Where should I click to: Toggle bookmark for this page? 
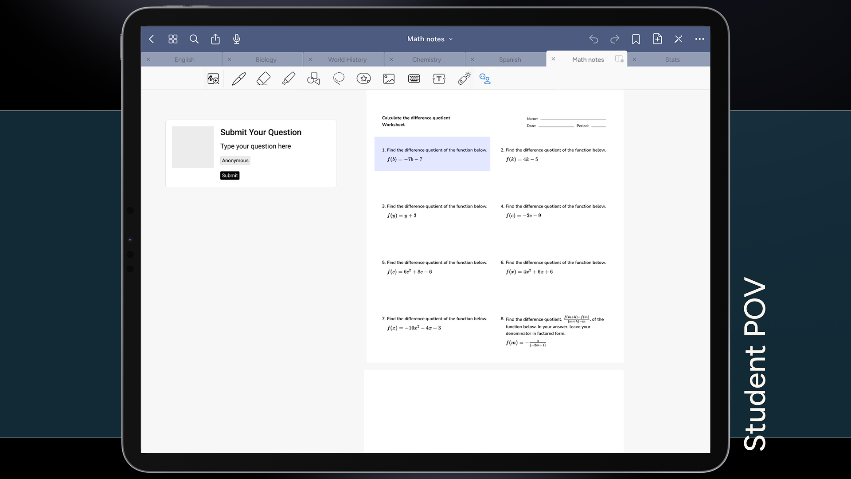[636, 39]
